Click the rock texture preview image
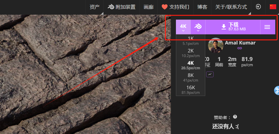 click(x=85, y=74)
